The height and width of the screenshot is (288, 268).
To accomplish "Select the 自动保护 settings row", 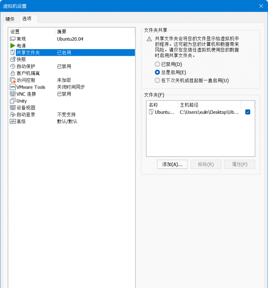I will coord(72,66).
